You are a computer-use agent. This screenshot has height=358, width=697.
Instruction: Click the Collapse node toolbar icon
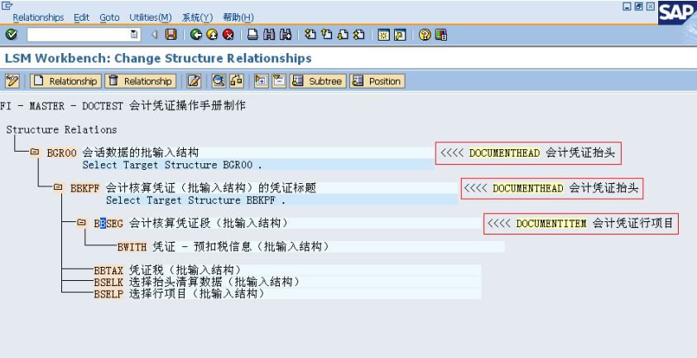(279, 81)
